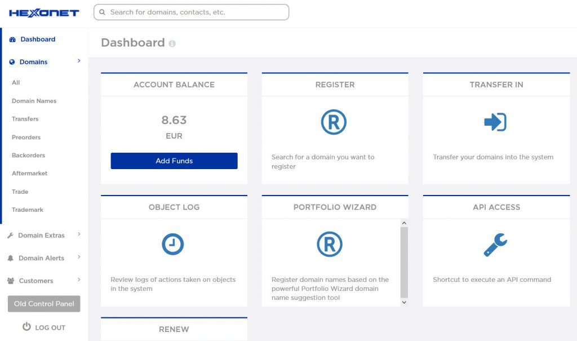Click the Old Control Panel button
The width and height of the screenshot is (577, 341).
coord(44,304)
